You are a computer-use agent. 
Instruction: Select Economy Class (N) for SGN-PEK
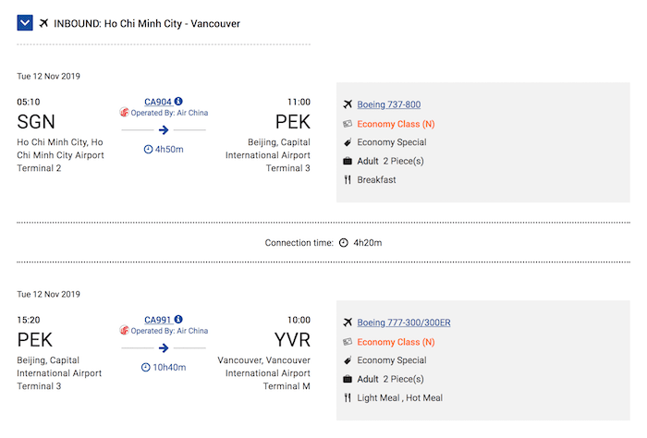pyautogui.click(x=396, y=124)
